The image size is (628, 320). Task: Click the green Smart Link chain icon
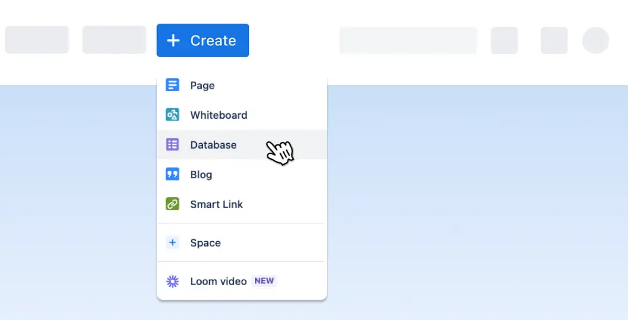172,204
